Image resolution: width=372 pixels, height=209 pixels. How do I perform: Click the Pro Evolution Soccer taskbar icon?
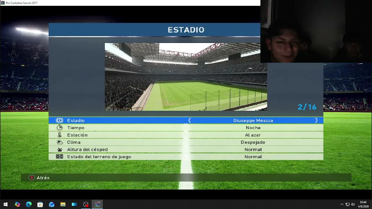(x=97, y=204)
